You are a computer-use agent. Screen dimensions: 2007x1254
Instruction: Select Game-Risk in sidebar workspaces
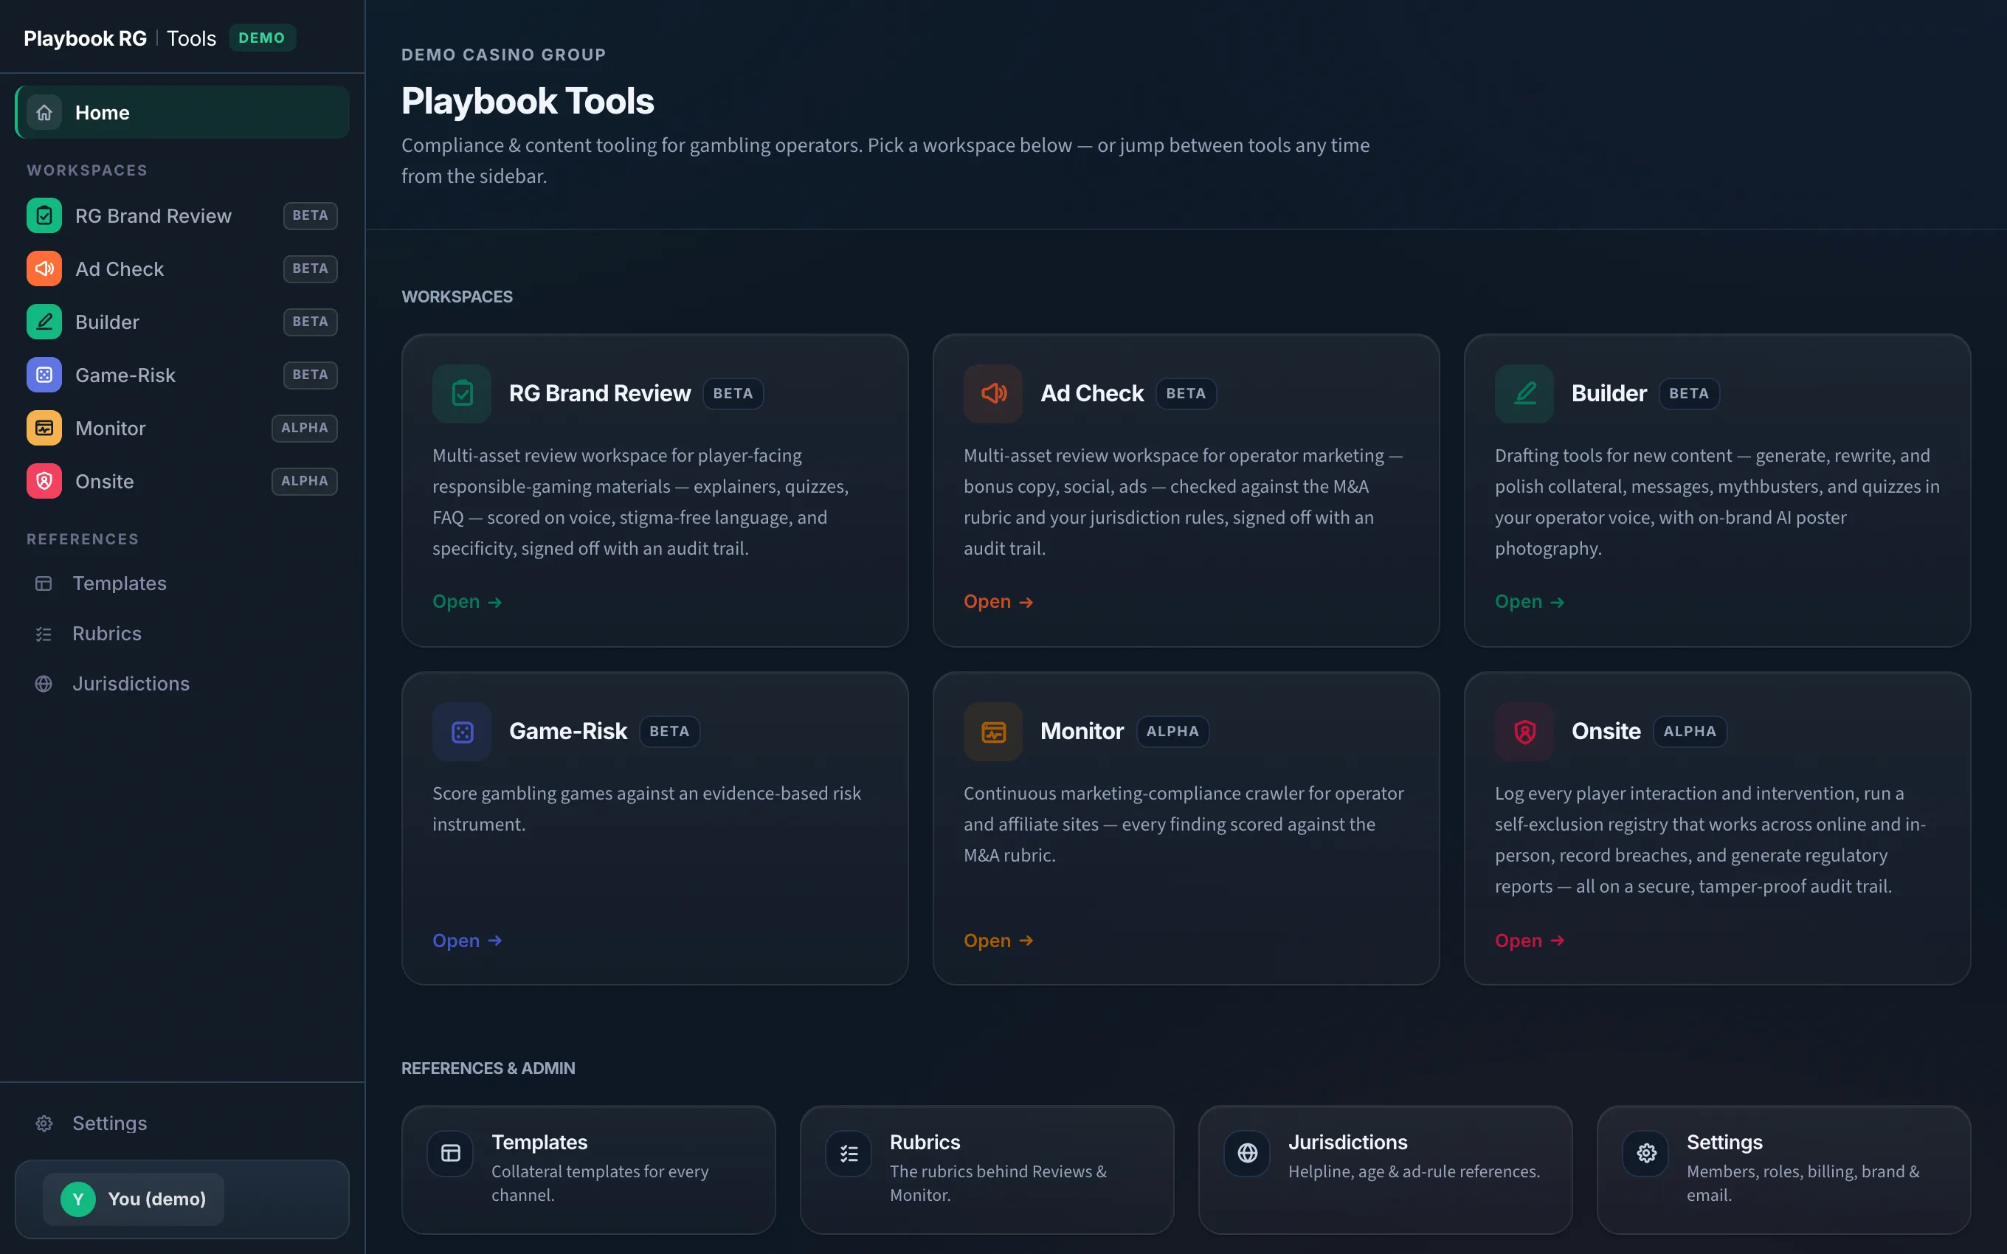point(182,375)
